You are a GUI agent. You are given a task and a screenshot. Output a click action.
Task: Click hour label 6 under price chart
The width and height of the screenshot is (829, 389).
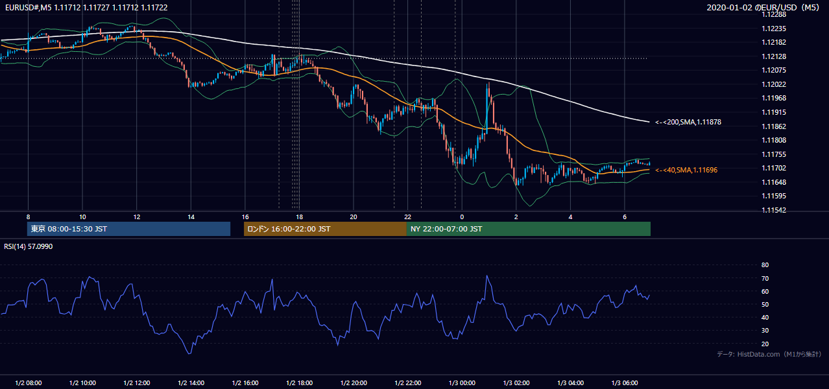pos(625,217)
